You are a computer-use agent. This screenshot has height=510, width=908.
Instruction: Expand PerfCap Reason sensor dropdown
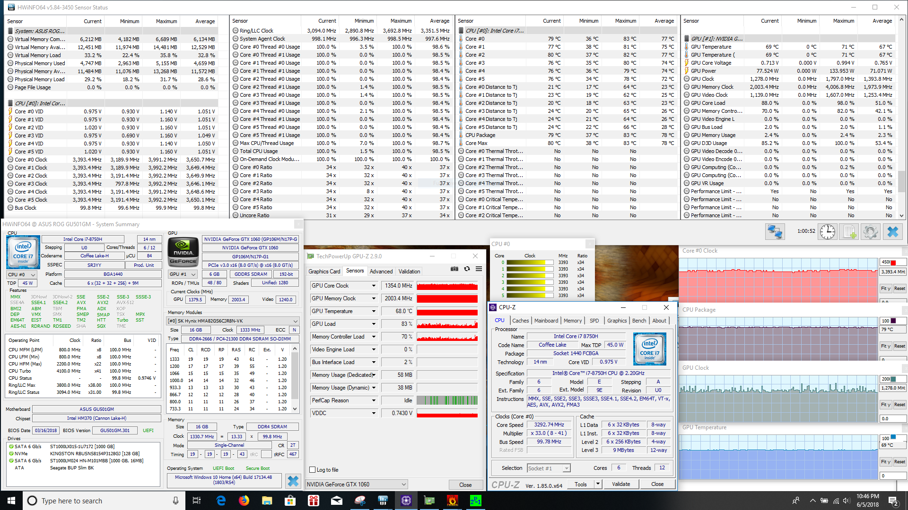point(374,400)
